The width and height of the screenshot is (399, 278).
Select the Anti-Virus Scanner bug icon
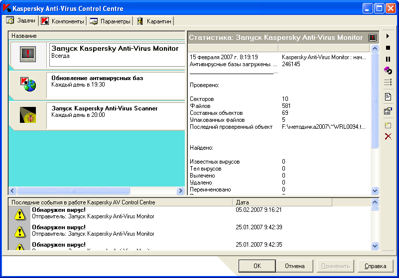pos(28,115)
